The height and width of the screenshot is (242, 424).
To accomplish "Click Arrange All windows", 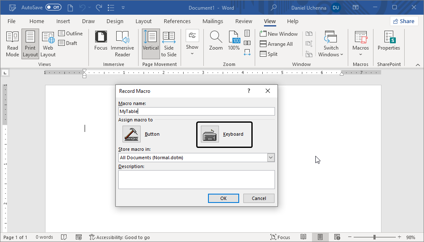I will [278, 43].
